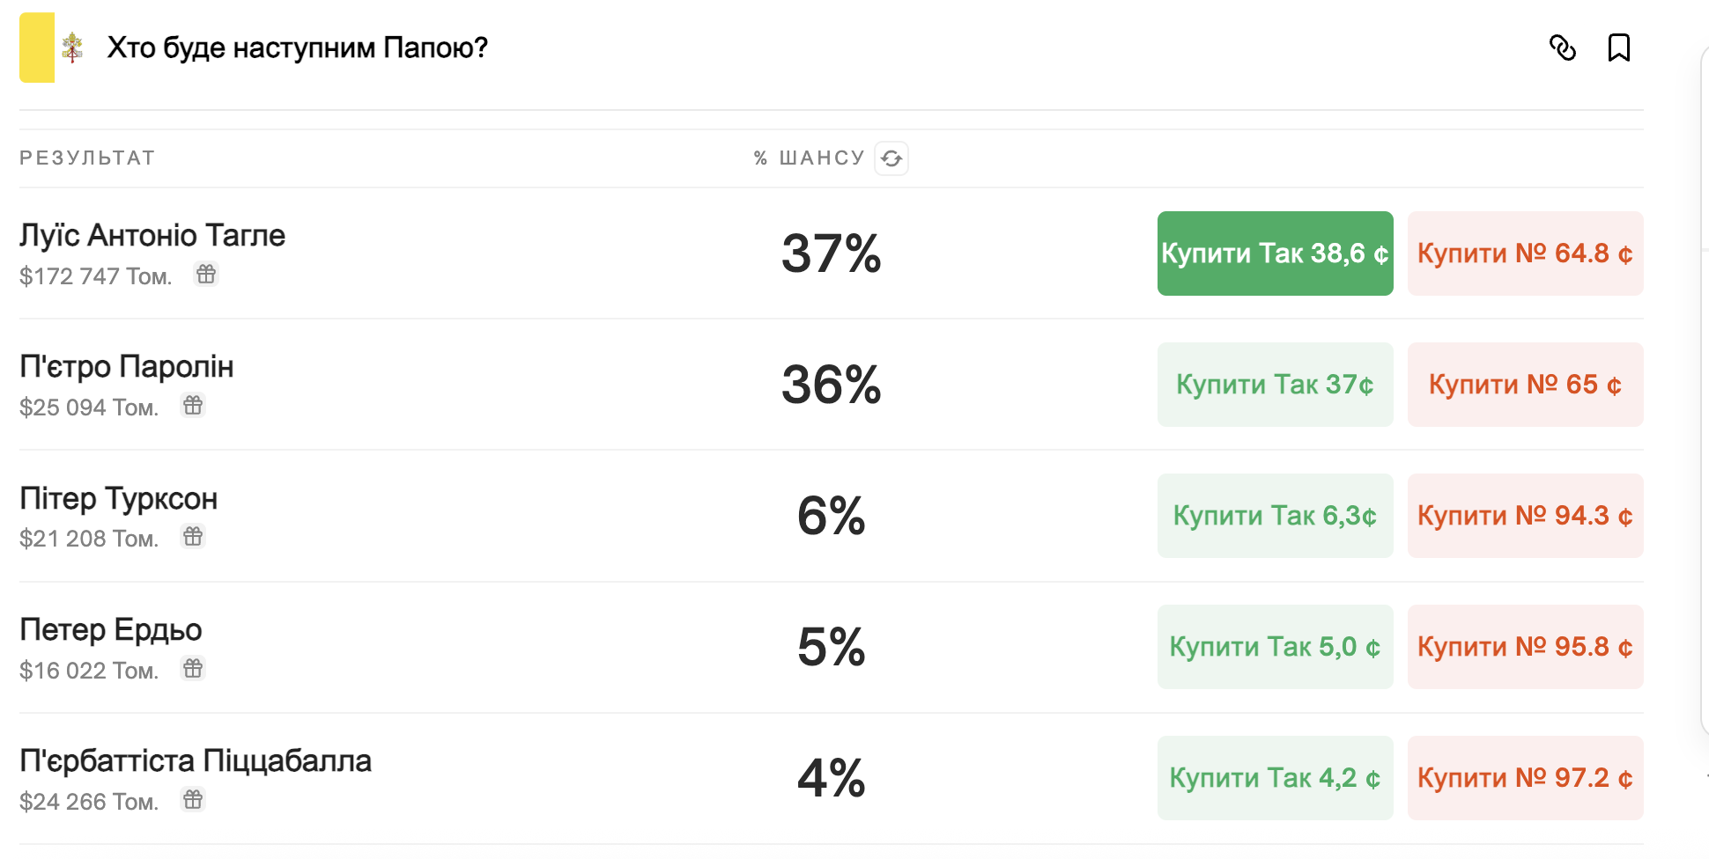Click gift icon under Петер Ердьо
This screenshot has height=859, width=1709.
(193, 669)
